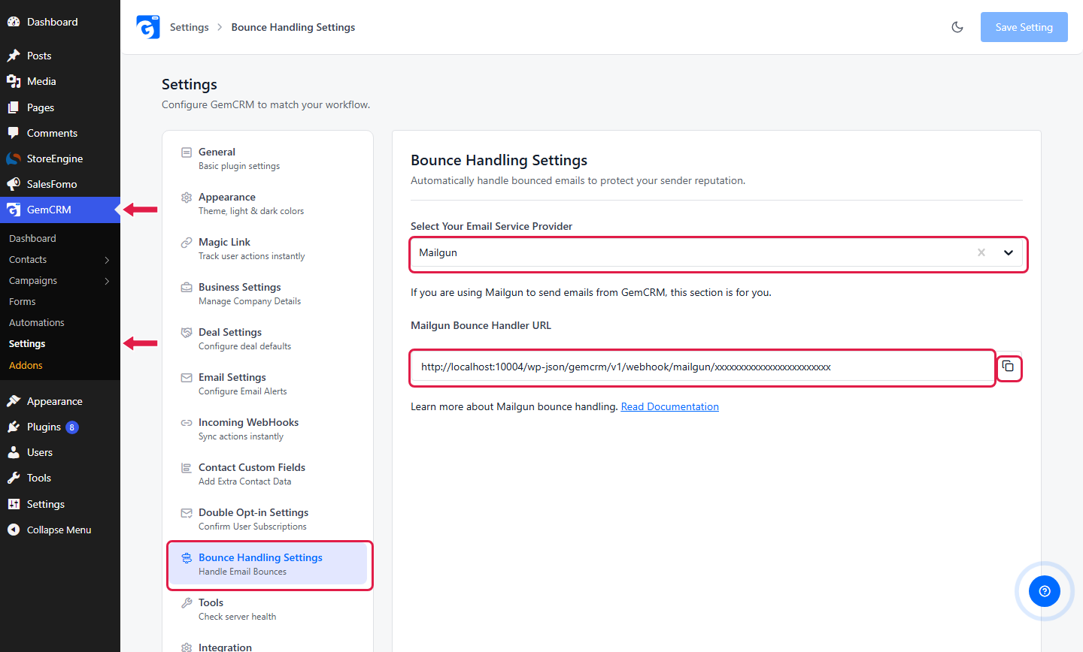Open the Plugins menu with updates badge
This screenshot has width=1083, height=652.
60,427
